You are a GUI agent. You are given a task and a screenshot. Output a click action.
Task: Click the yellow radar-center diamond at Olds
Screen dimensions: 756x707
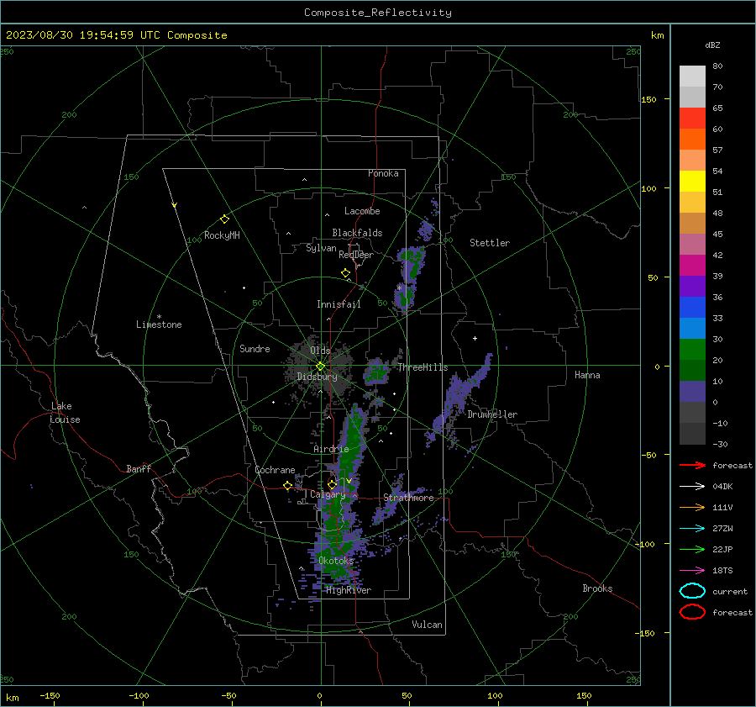pyautogui.click(x=320, y=367)
